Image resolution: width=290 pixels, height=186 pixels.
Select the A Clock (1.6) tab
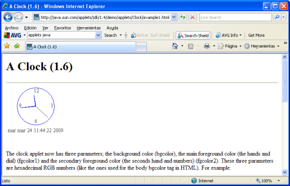[81, 46]
